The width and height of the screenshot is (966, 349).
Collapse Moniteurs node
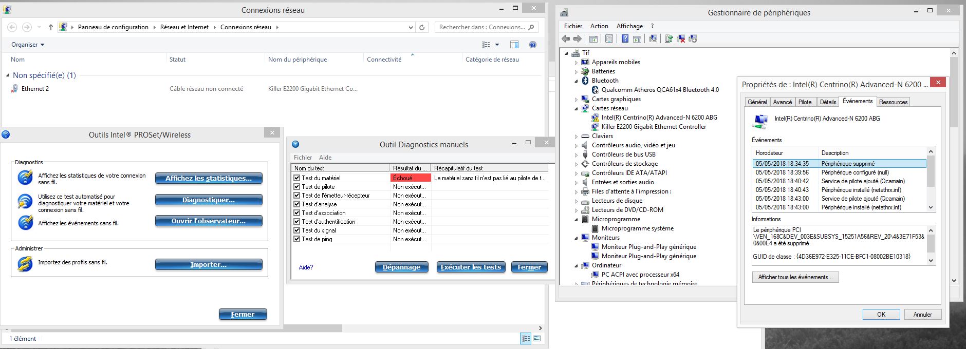[x=576, y=238]
